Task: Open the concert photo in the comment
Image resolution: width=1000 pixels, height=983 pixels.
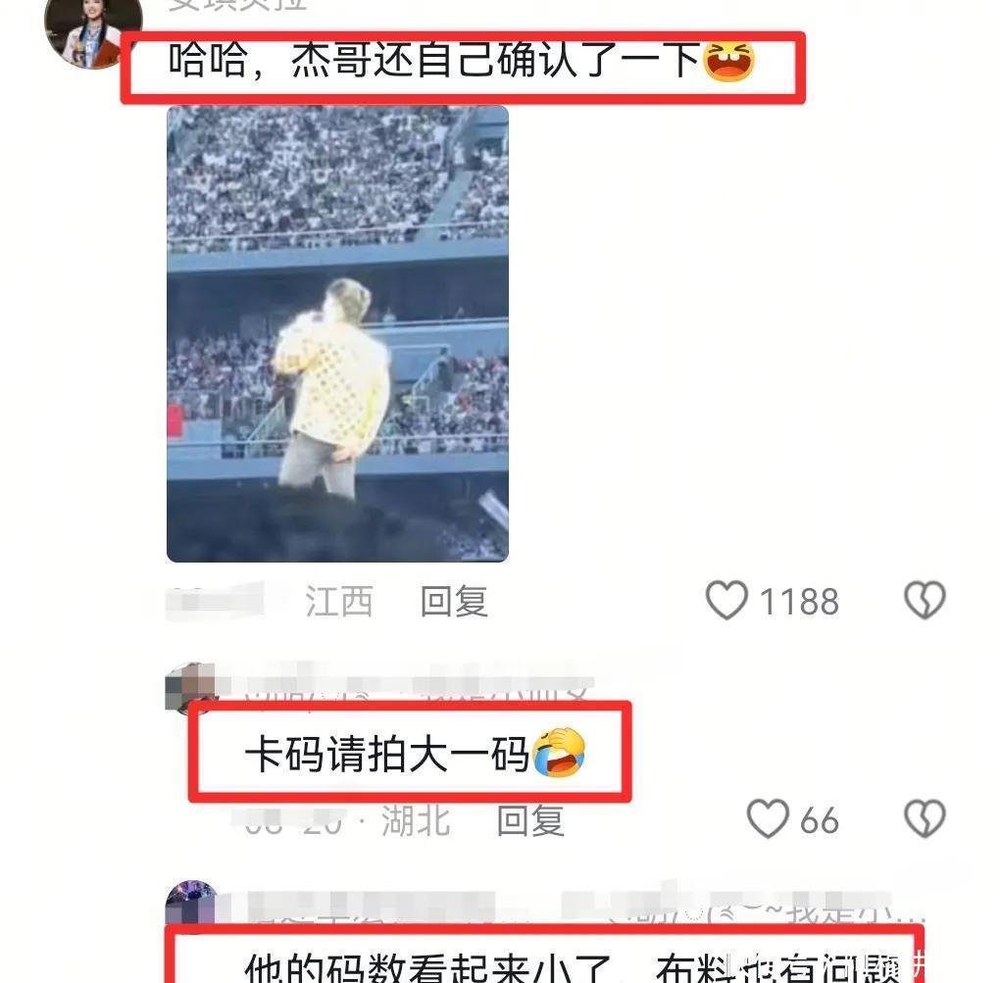Action: 337,333
